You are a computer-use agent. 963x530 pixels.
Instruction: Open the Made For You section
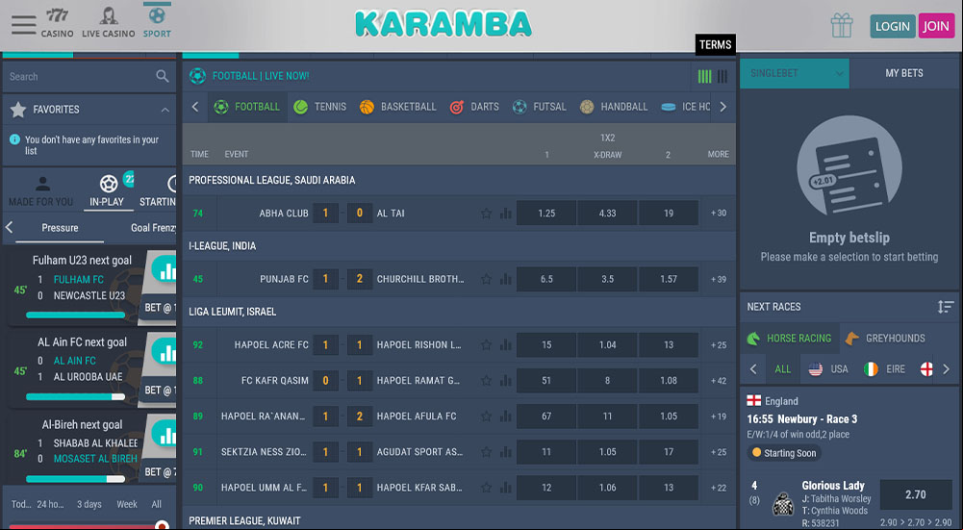tap(41, 191)
